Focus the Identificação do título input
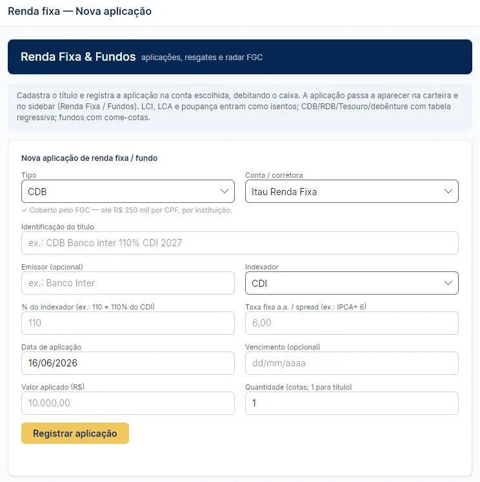The image size is (480, 482). 240,243
